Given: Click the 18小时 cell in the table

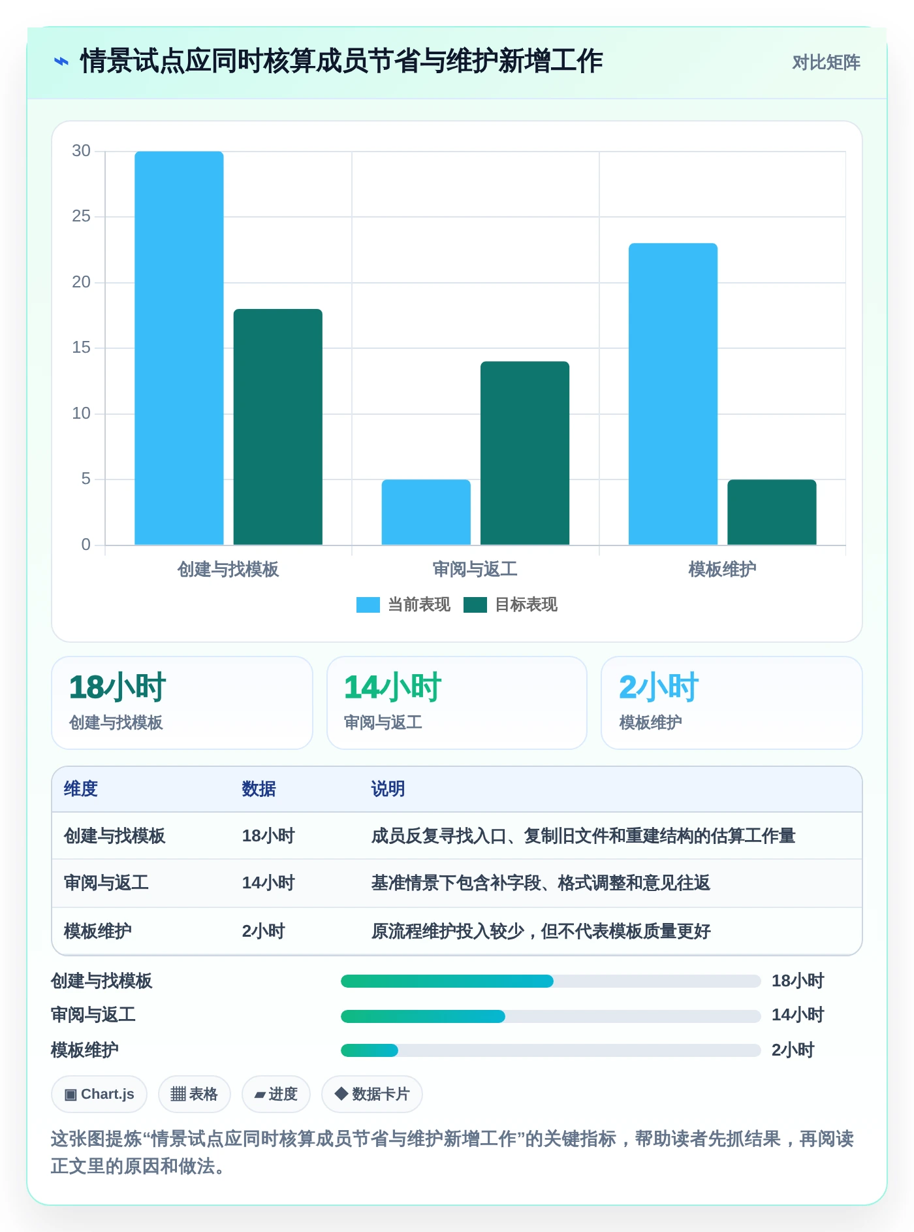Looking at the screenshot, I should 268,836.
